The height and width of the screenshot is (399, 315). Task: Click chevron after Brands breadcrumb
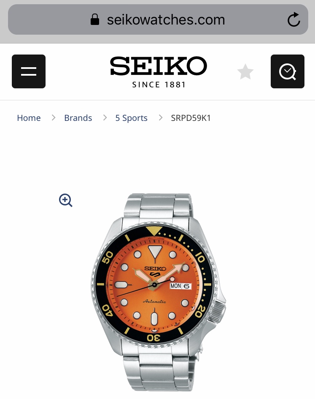(105, 118)
